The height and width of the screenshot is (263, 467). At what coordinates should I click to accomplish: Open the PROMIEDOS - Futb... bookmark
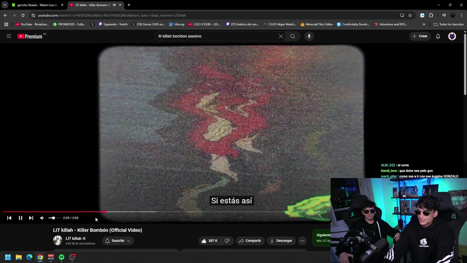tap(69, 24)
